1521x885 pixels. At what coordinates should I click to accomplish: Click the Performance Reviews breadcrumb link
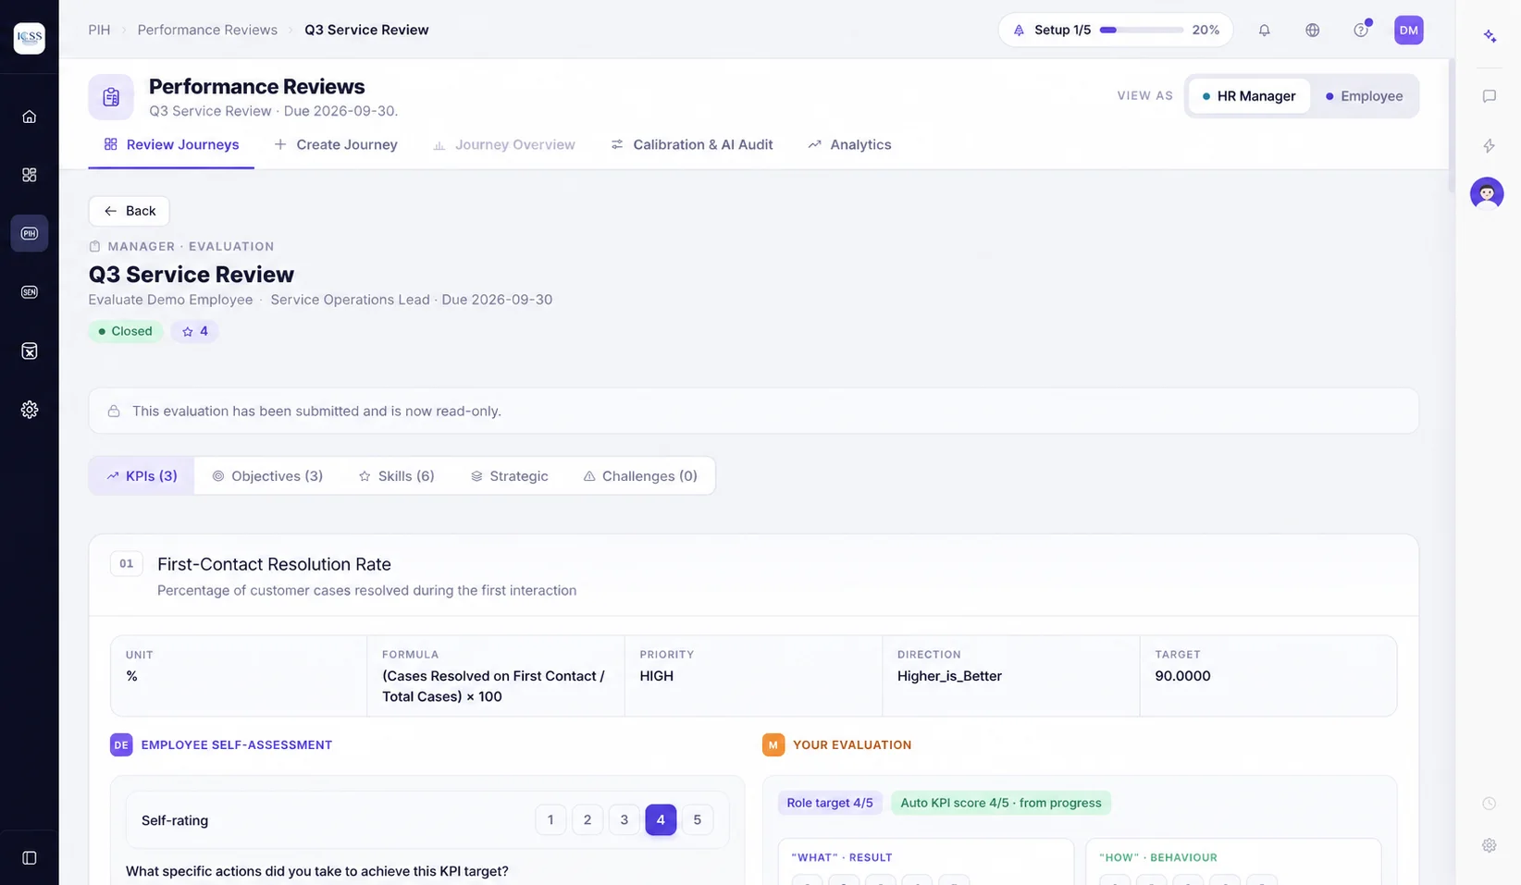tap(207, 30)
